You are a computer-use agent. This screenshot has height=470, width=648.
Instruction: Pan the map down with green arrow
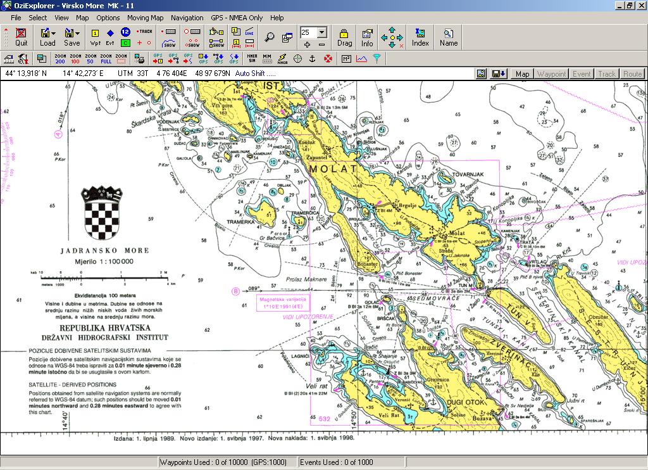tap(392, 46)
